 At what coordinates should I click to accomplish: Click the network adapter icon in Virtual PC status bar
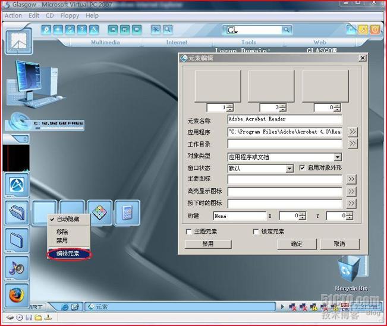coord(48,318)
